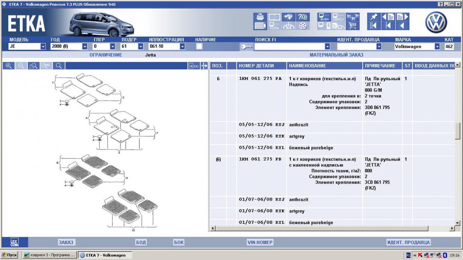Click the БОД button
Viewport: 463px width, 260px height.
point(141,242)
